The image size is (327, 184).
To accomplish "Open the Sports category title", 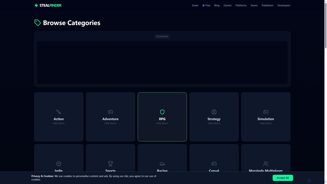I will tap(110, 170).
